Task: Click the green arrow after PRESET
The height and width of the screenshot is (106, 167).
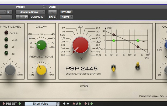Action: click(20, 104)
